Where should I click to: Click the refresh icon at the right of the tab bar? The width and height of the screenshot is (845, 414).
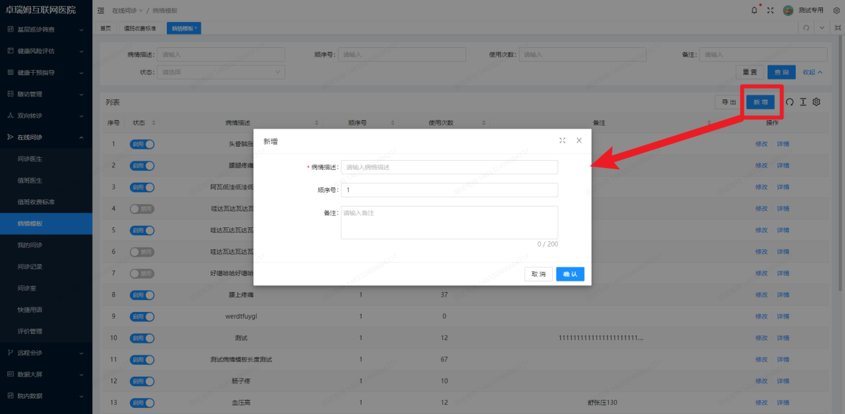pos(806,27)
